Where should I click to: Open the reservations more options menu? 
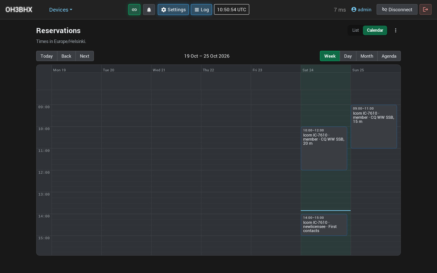[395, 30]
